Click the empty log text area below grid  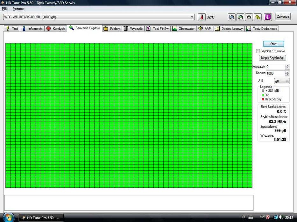[129, 203]
